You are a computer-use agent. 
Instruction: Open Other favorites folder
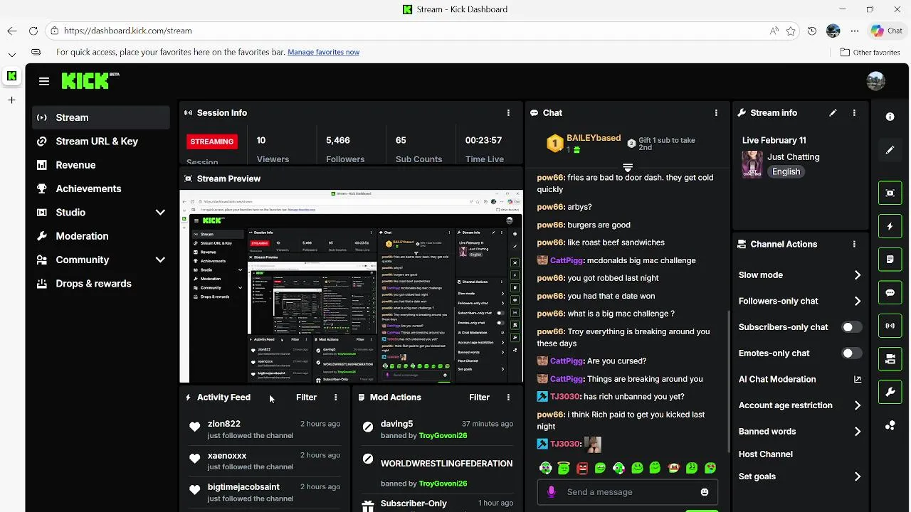coord(870,52)
